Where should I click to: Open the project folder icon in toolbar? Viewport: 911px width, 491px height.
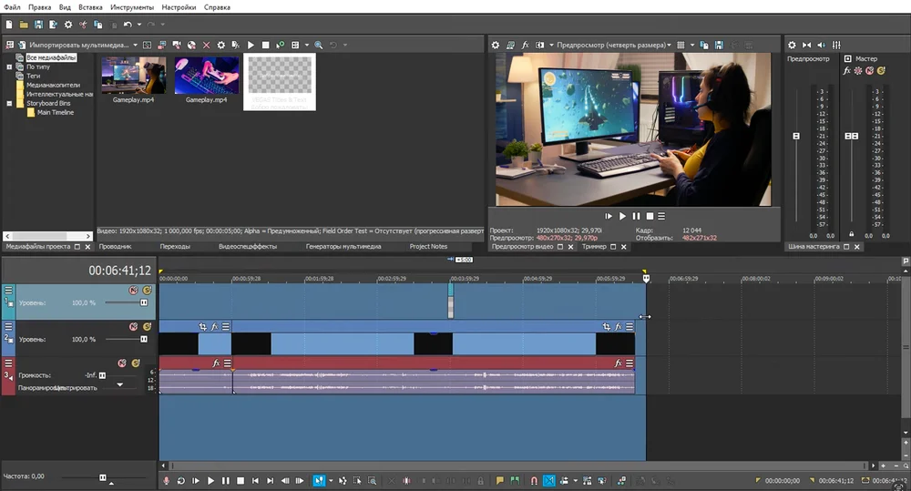coord(24,24)
